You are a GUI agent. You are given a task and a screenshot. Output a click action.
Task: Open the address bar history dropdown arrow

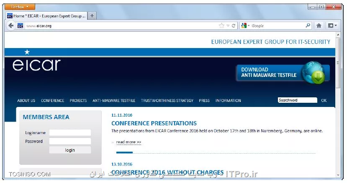(228, 26)
